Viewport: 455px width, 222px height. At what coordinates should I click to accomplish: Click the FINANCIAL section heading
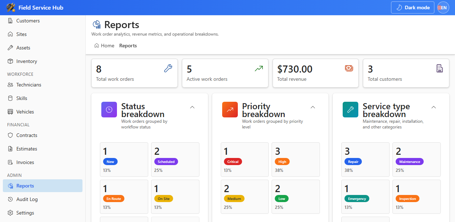(x=18, y=125)
